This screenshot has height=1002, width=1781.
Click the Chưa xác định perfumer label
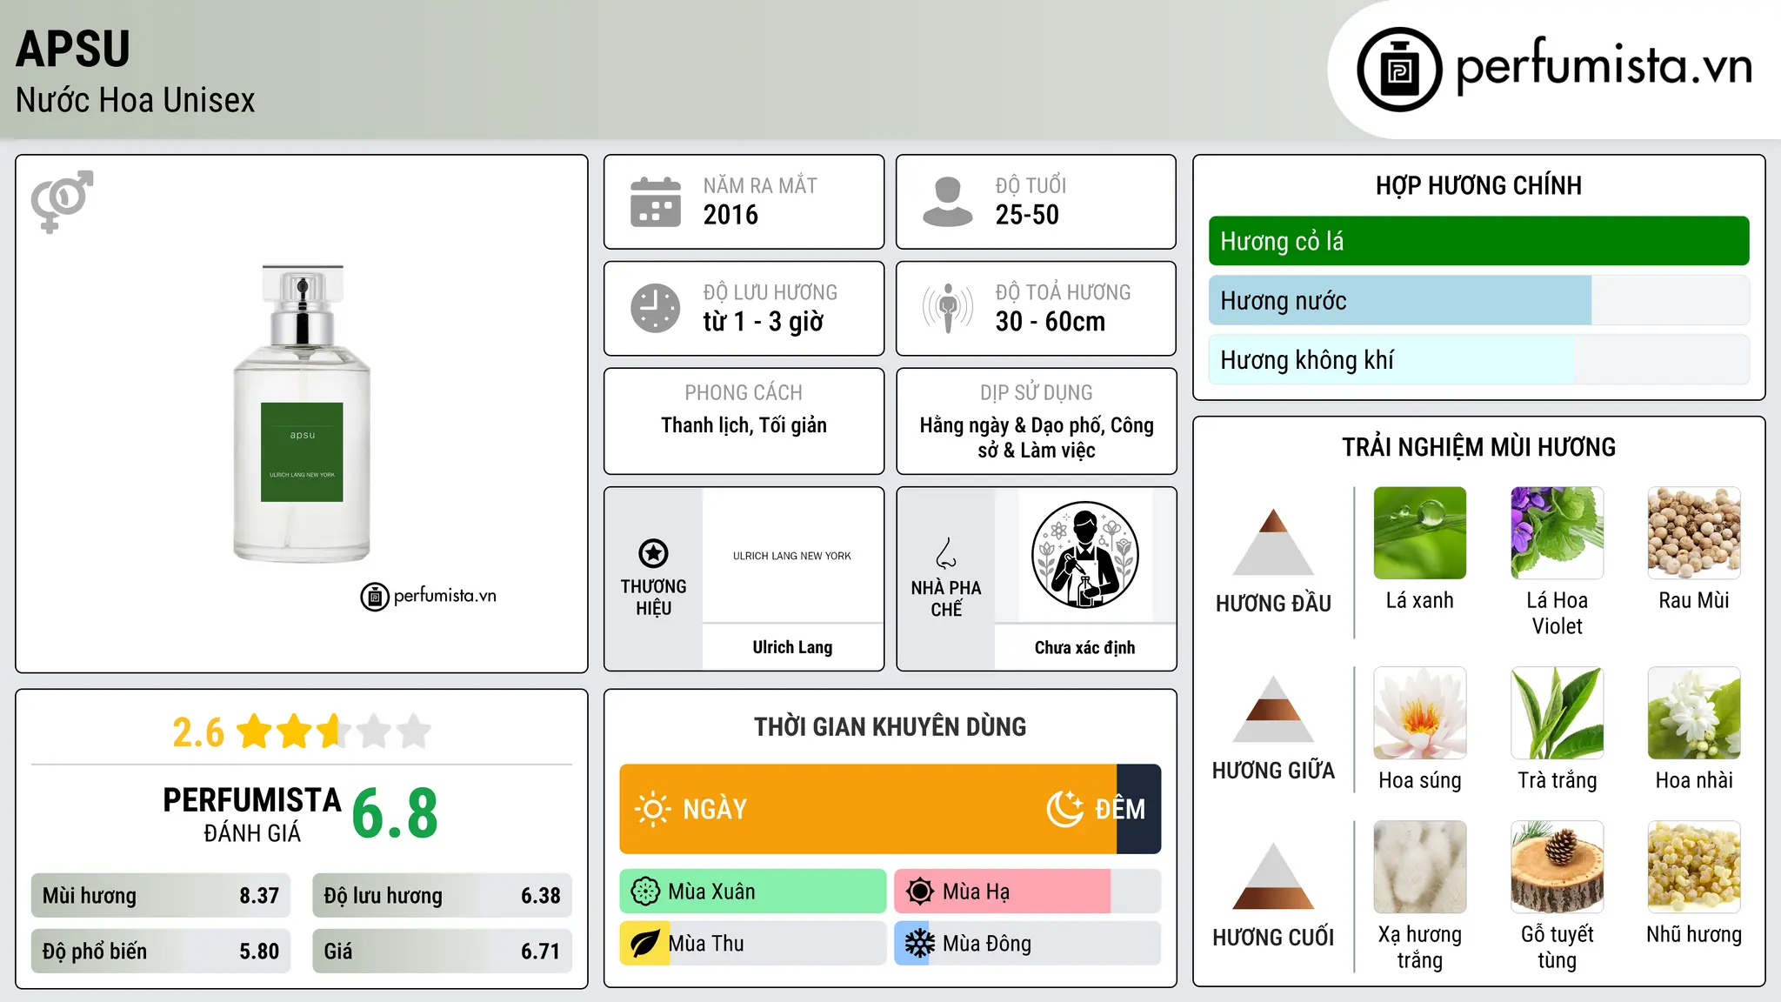(x=1084, y=647)
